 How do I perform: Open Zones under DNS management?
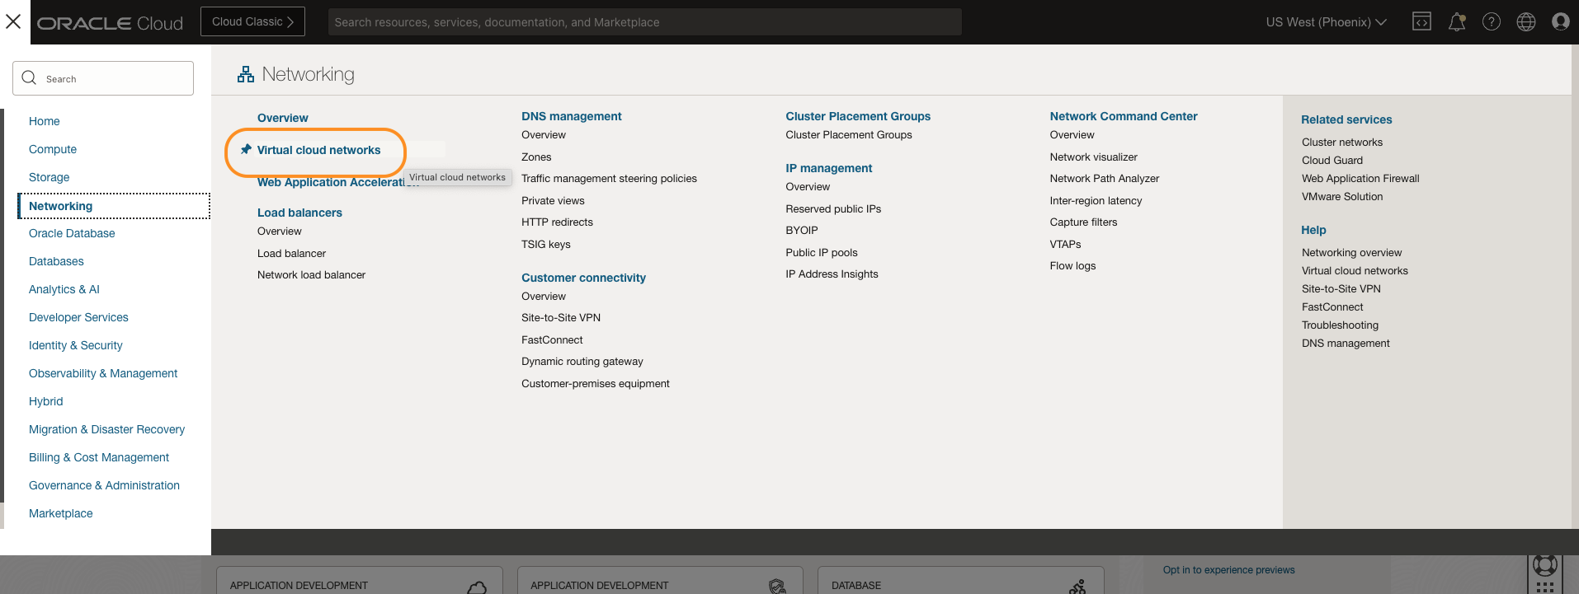[x=536, y=157]
